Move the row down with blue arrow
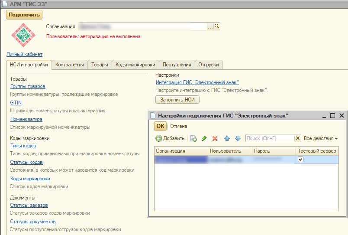Viewport: 348px width, 235px height. coord(238,138)
